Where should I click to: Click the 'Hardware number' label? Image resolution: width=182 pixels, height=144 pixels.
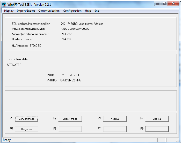pyautogui.click(x=23, y=39)
